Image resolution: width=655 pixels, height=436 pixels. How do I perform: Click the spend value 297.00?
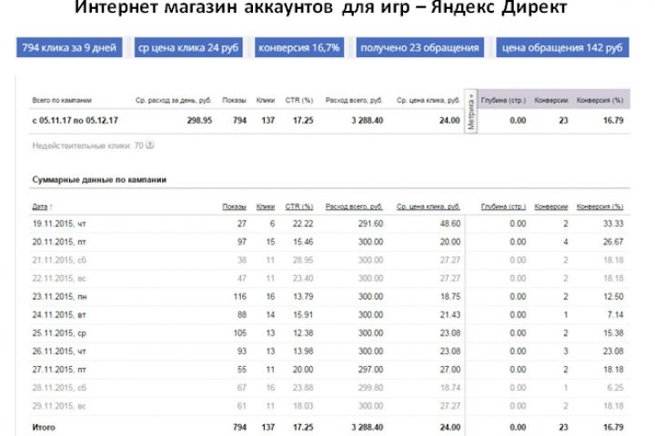[370, 370]
